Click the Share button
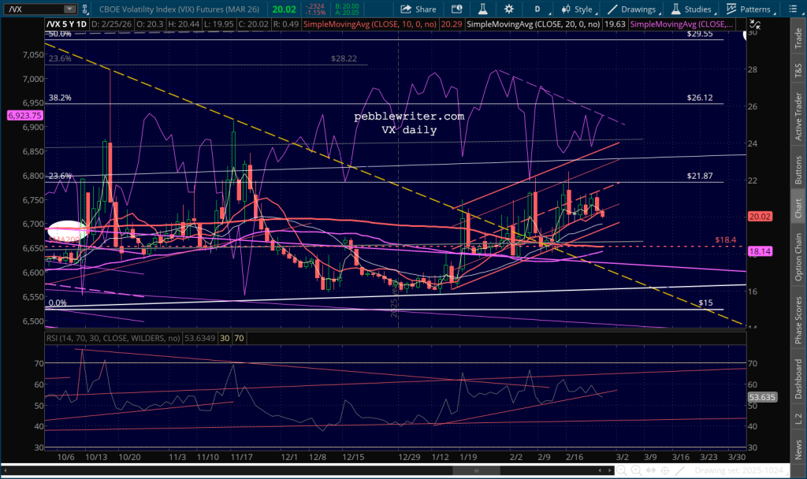The width and height of the screenshot is (807, 479). coord(418,9)
